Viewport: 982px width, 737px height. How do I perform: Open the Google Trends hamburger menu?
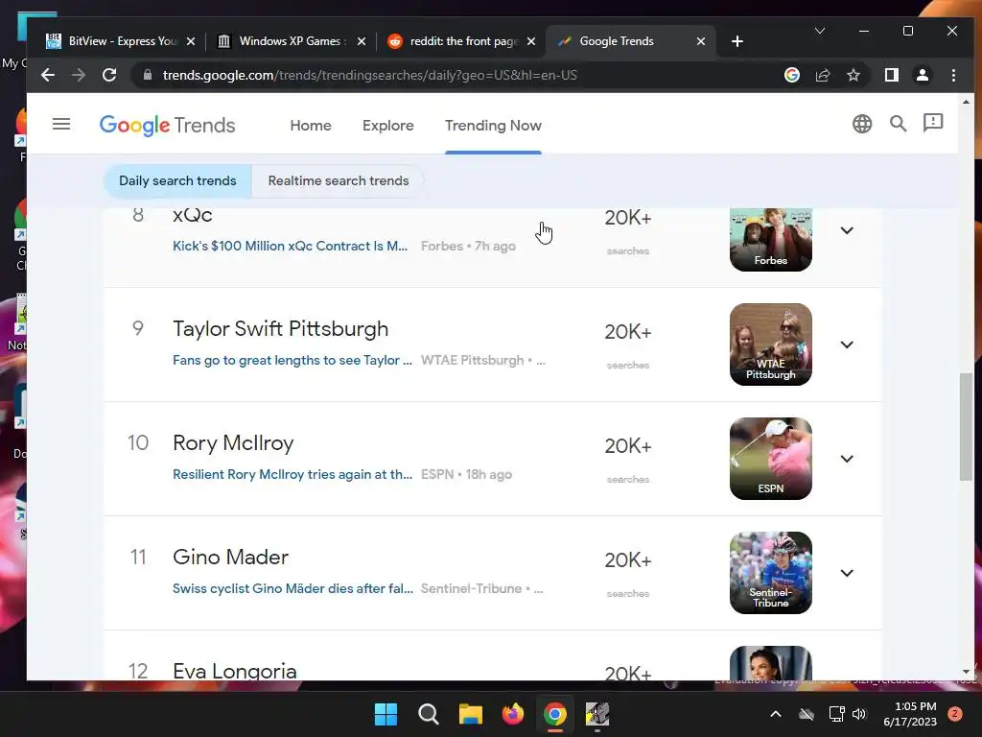[x=60, y=124]
